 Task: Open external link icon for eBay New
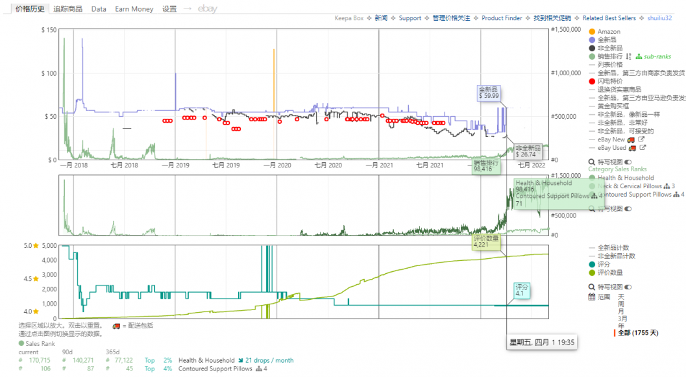pyautogui.click(x=641, y=139)
